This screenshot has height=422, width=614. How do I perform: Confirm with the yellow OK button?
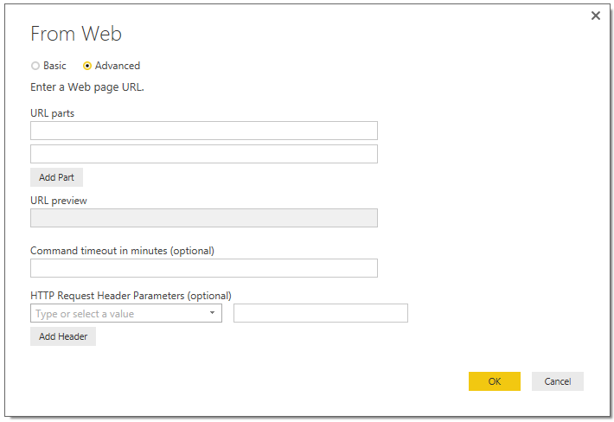click(494, 381)
